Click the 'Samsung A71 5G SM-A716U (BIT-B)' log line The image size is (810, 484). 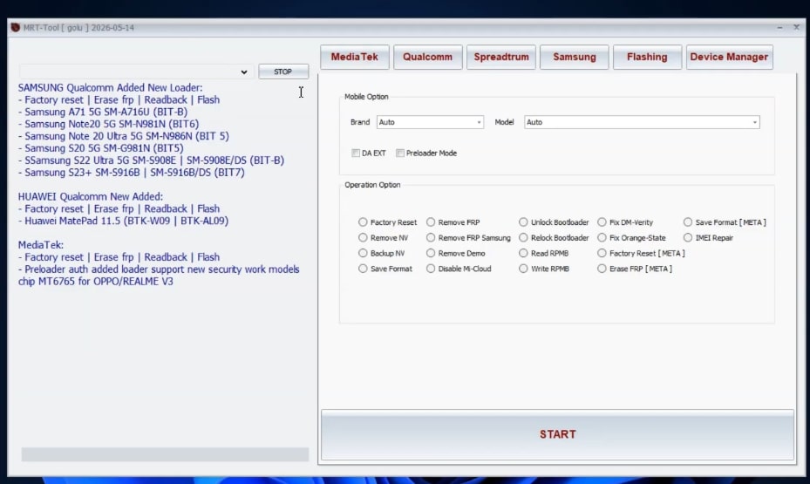(103, 112)
